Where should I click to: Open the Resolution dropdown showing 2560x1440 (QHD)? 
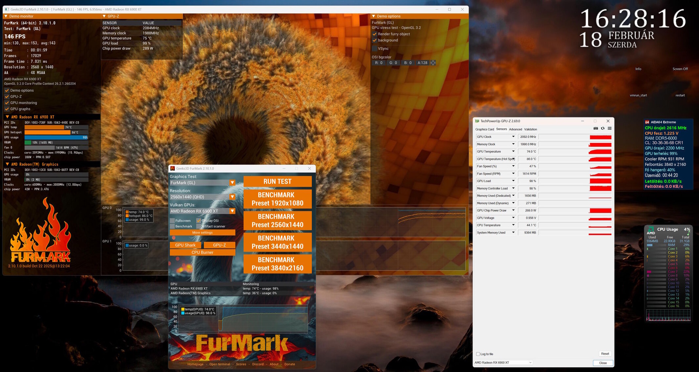[203, 197]
